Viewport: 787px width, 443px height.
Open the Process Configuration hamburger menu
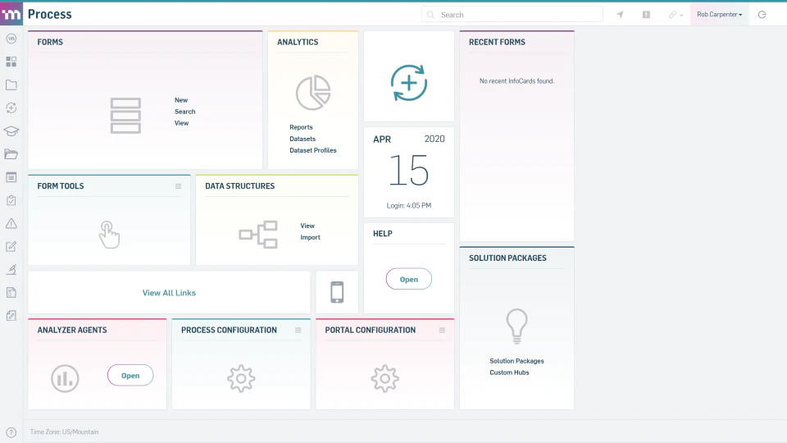pos(298,330)
